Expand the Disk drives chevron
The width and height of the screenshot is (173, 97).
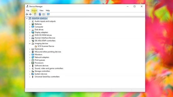coord(30,30)
